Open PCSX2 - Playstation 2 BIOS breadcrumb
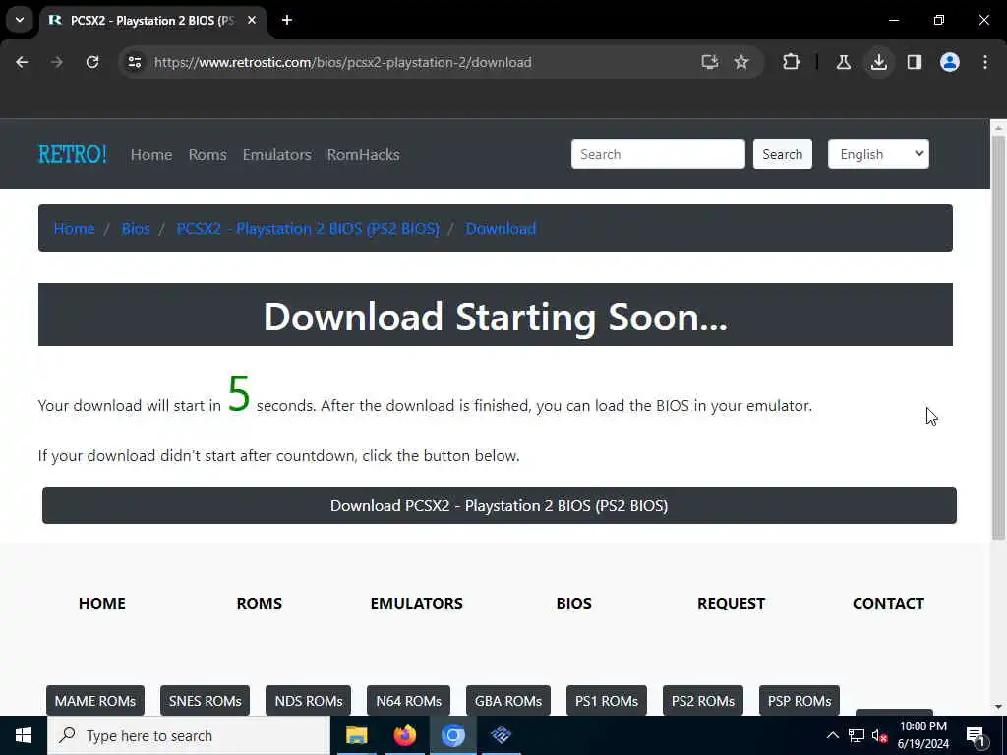Viewport: 1007px width, 755px height. pyautogui.click(x=308, y=228)
